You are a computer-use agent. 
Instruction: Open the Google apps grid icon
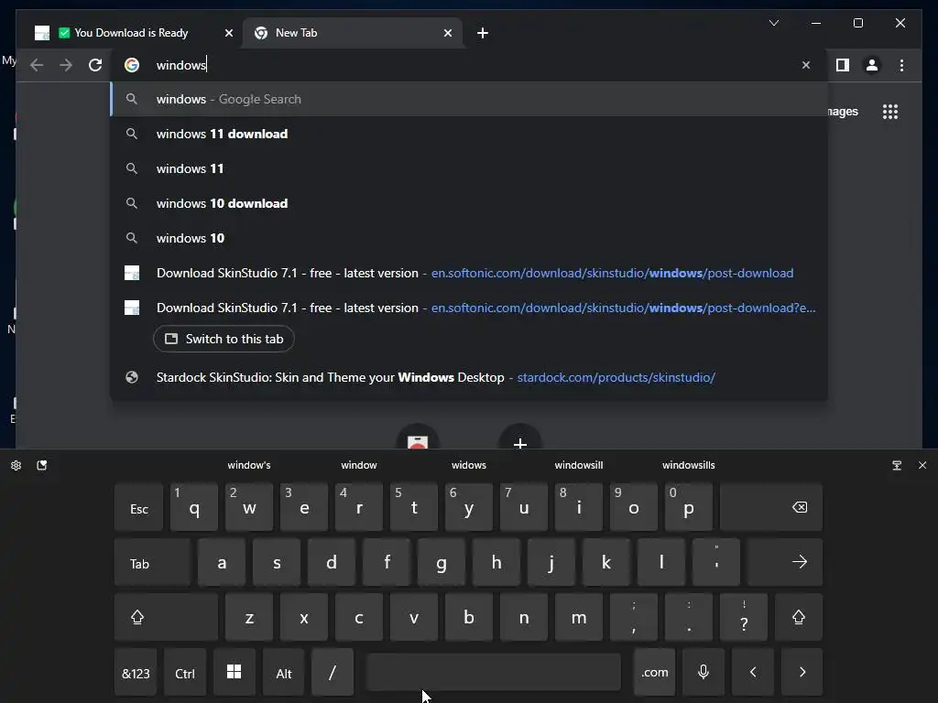pyautogui.click(x=890, y=112)
